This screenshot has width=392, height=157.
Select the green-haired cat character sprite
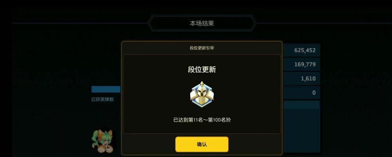102,141
